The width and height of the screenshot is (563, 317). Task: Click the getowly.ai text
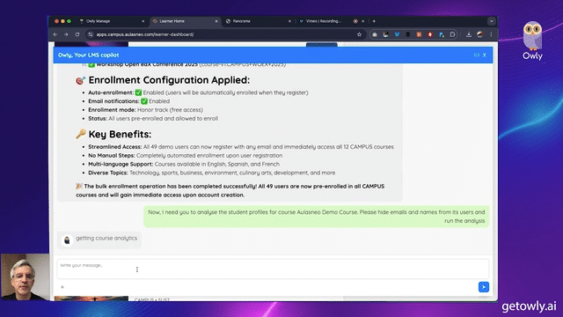pos(529,306)
